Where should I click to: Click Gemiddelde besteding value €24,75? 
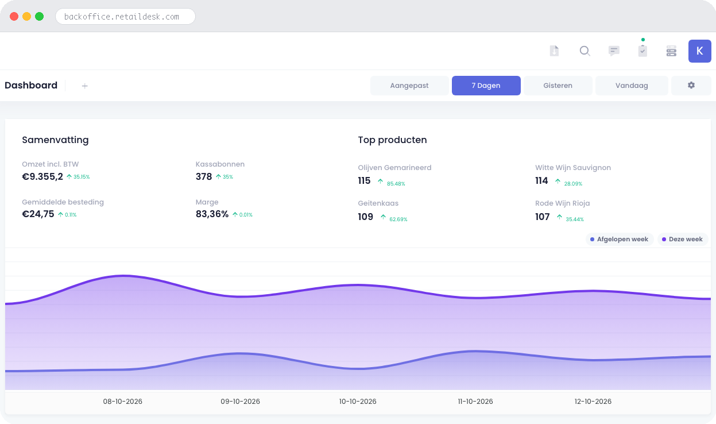[38, 214]
